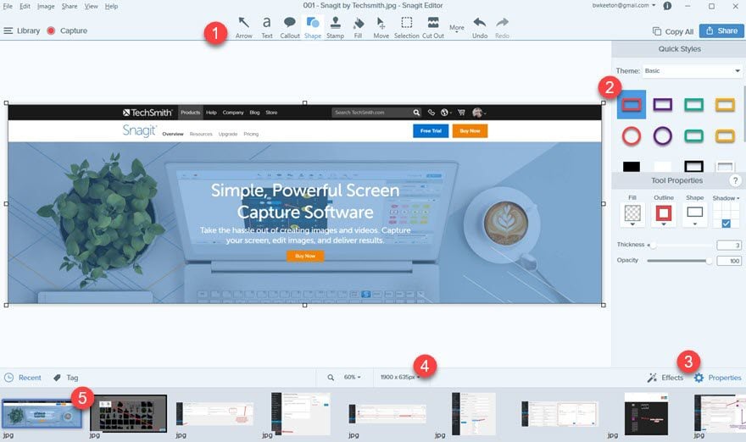Click TechSmith search magnifier in capture
The image size is (746, 442).
[x=416, y=113]
